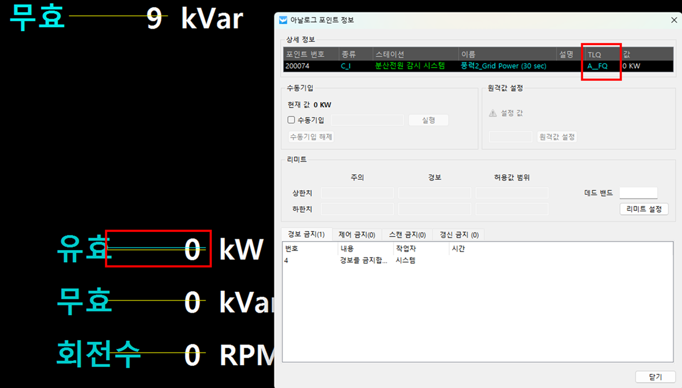Image resolution: width=682 pixels, height=388 pixels.
Task: Close the 아날로그 포인트 정보 dialog with X
Action: (x=674, y=20)
